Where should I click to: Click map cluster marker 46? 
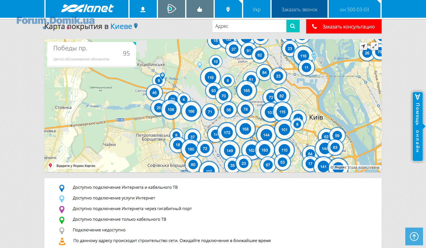pos(154,93)
